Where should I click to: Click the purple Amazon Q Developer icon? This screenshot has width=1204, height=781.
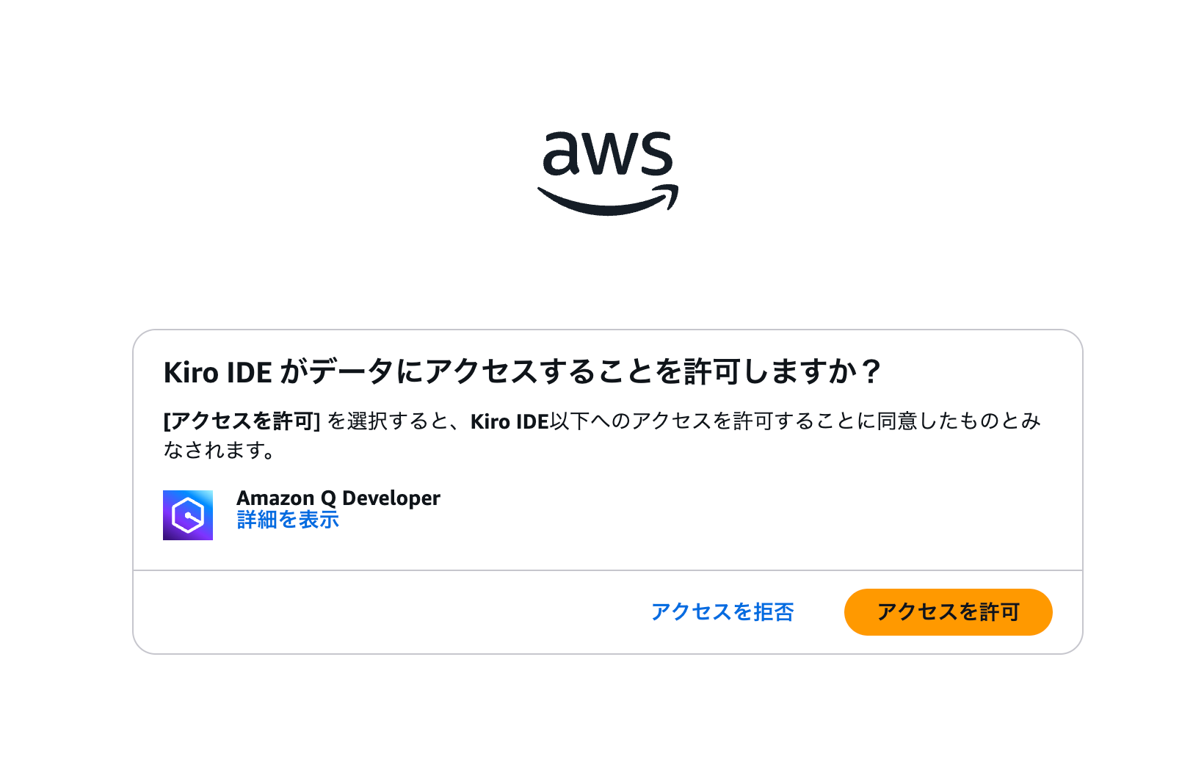pyautogui.click(x=188, y=515)
